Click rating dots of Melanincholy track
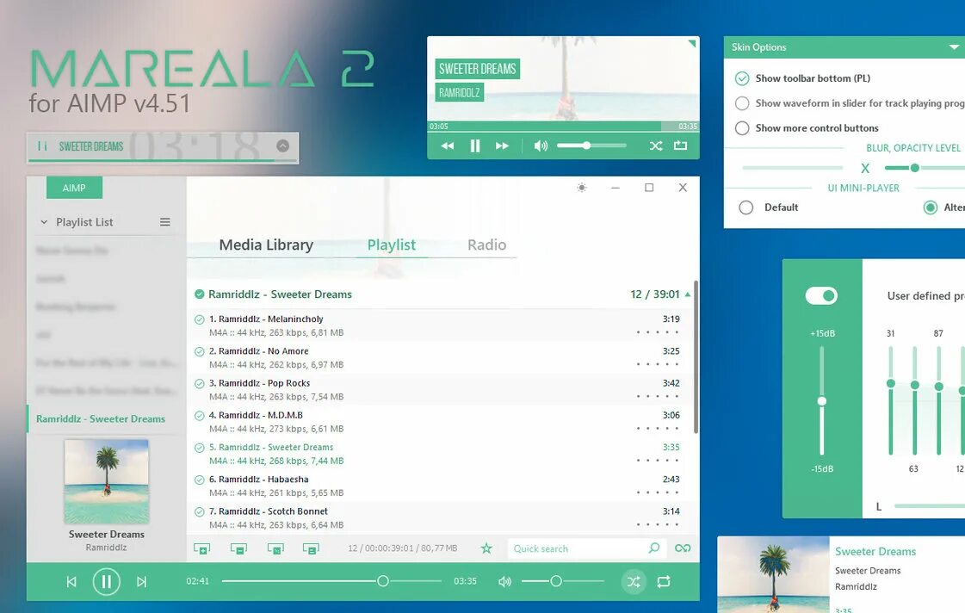This screenshot has width=965, height=613. click(658, 332)
